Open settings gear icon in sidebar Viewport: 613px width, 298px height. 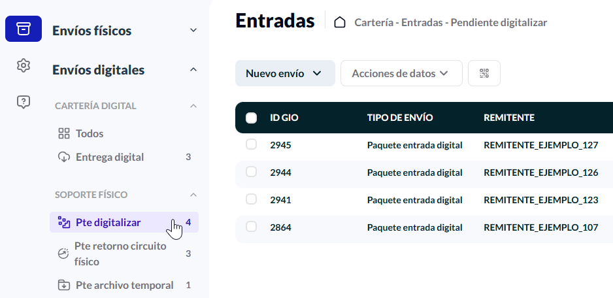[24, 65]
